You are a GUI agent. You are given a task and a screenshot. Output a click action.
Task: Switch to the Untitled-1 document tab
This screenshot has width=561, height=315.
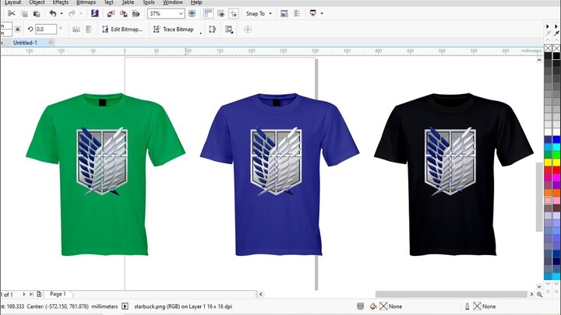(x=25, y=43)
